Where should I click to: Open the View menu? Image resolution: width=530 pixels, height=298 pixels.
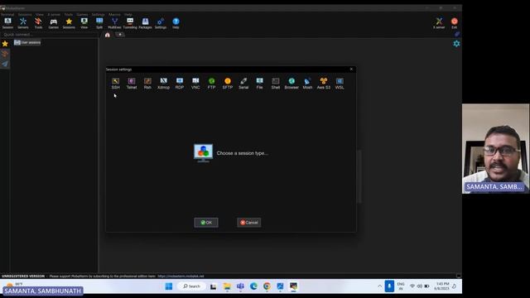(x=40, y=15)
